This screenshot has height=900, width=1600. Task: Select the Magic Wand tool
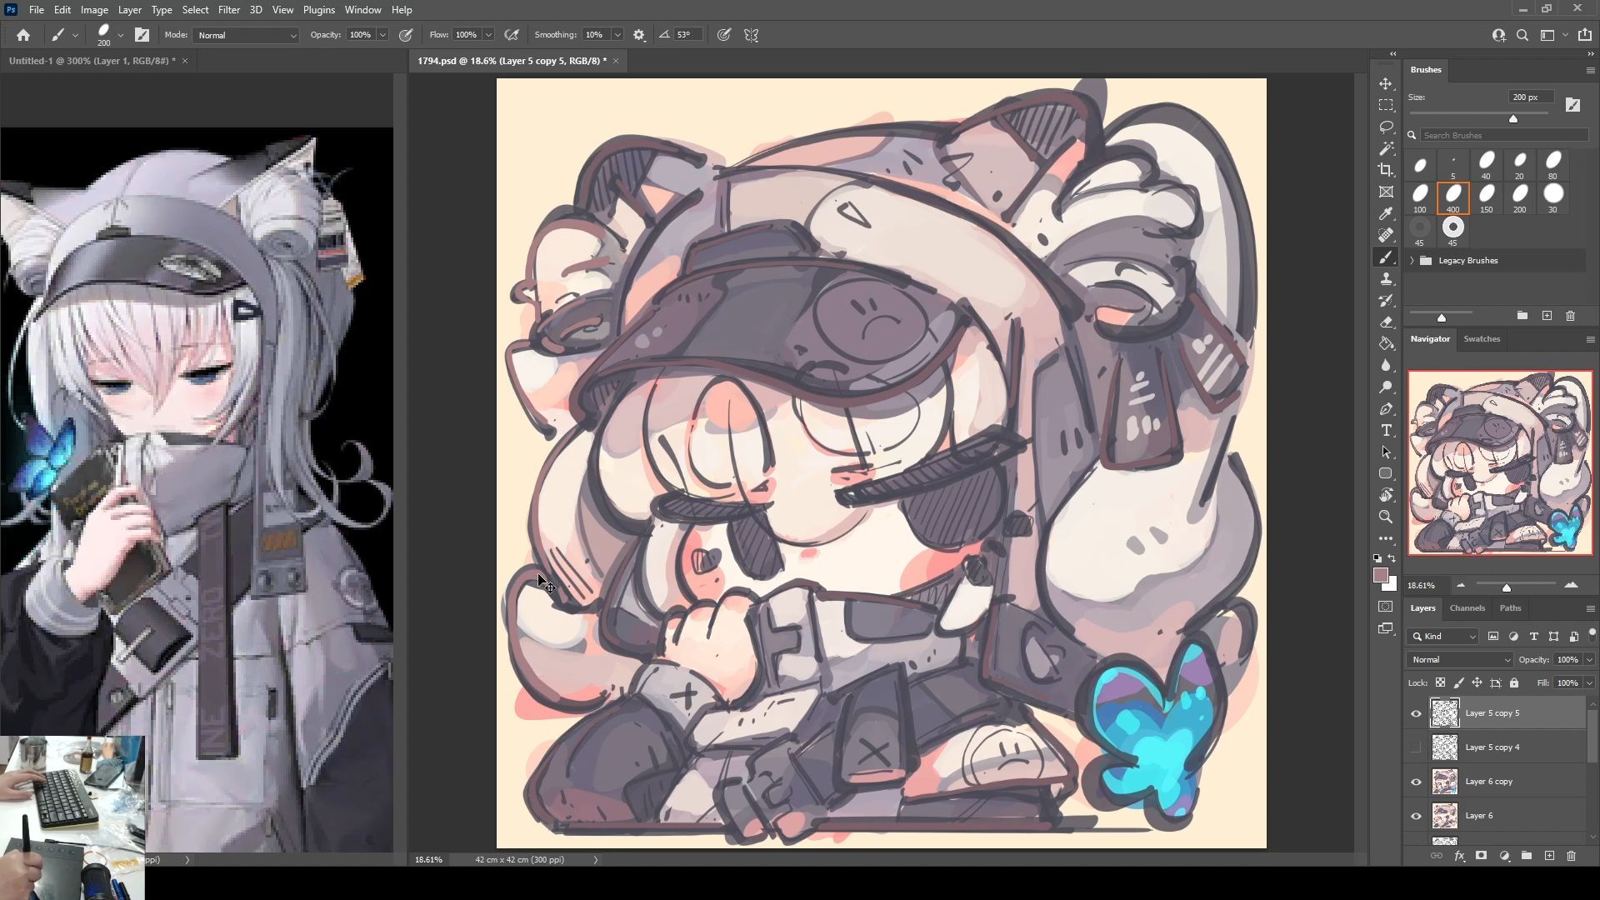point(1386,149)
